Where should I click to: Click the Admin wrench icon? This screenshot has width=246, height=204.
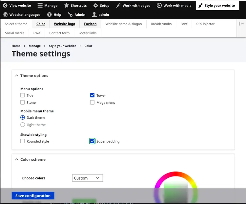pos(70,14)
